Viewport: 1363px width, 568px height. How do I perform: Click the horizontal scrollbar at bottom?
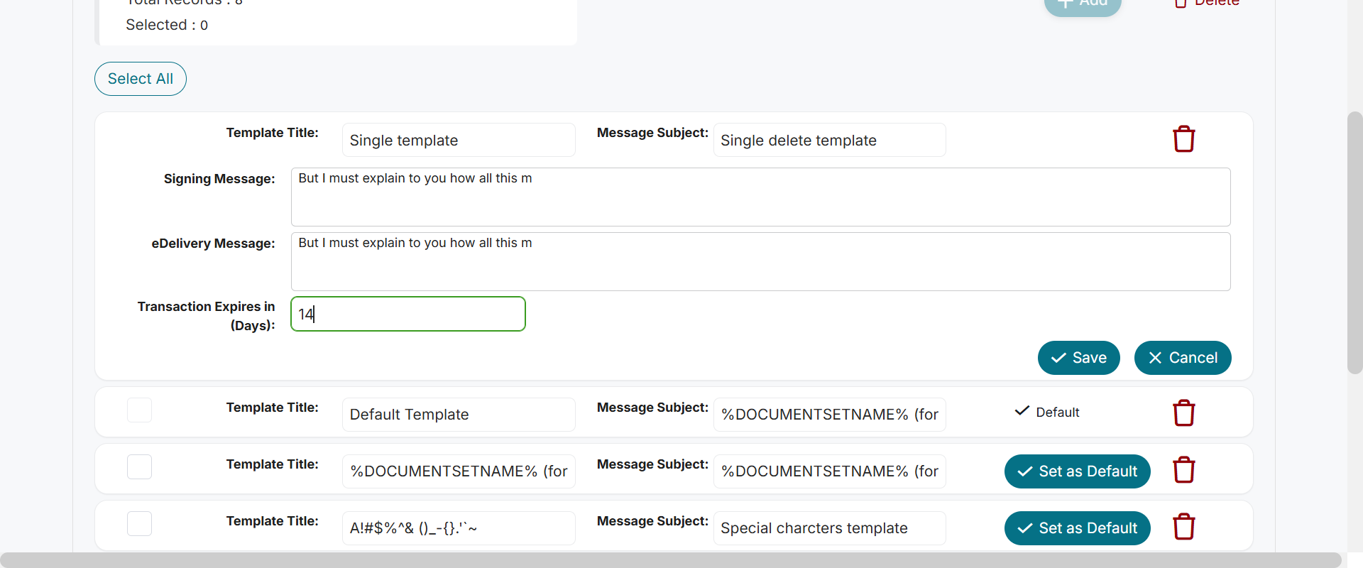click(x=670, y=560)
